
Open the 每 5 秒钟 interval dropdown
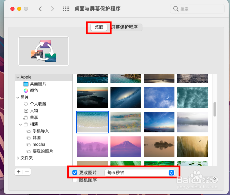[139, 172]
